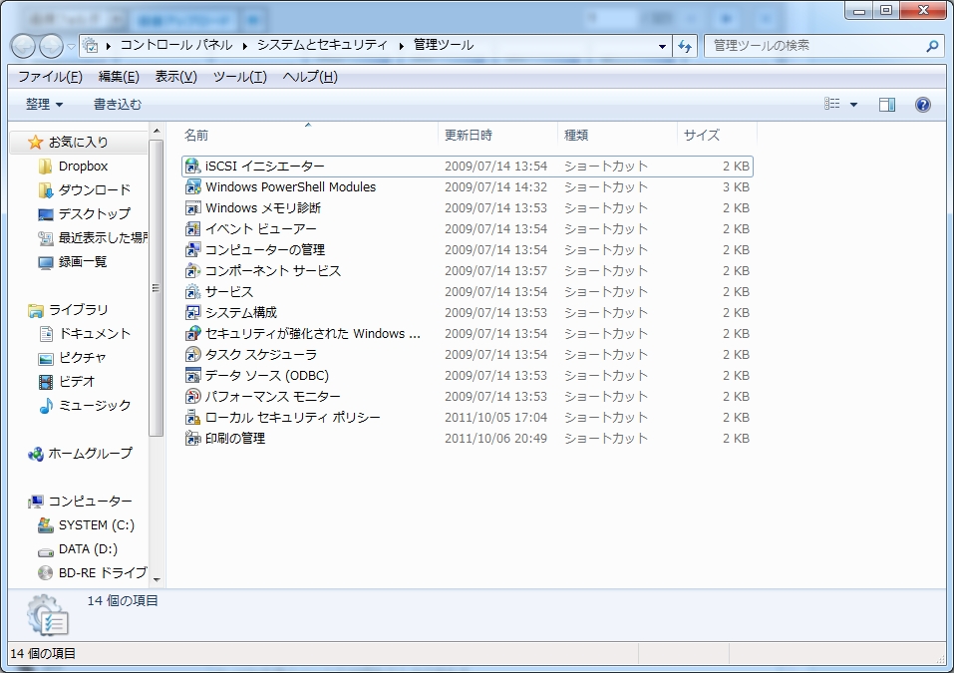Click the コンピューターの管理 icon
The height and width of the screenshot is (673, 954).
(x=192, y=249)
